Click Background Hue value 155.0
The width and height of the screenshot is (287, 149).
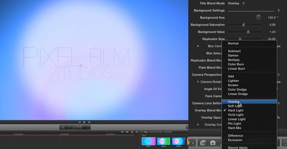coord(272,18)
